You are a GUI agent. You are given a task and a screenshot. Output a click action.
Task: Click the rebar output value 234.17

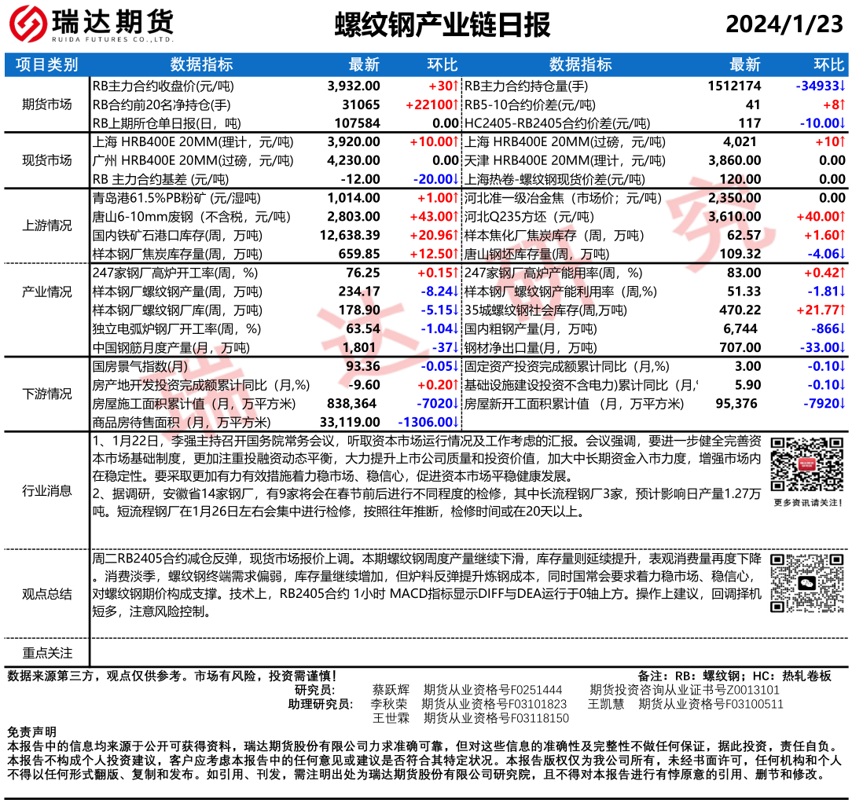pos(359,291)
